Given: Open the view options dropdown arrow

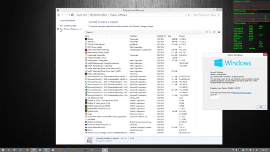Looking at the screenshot, I should pyautogui.click(x=211, y=32).
